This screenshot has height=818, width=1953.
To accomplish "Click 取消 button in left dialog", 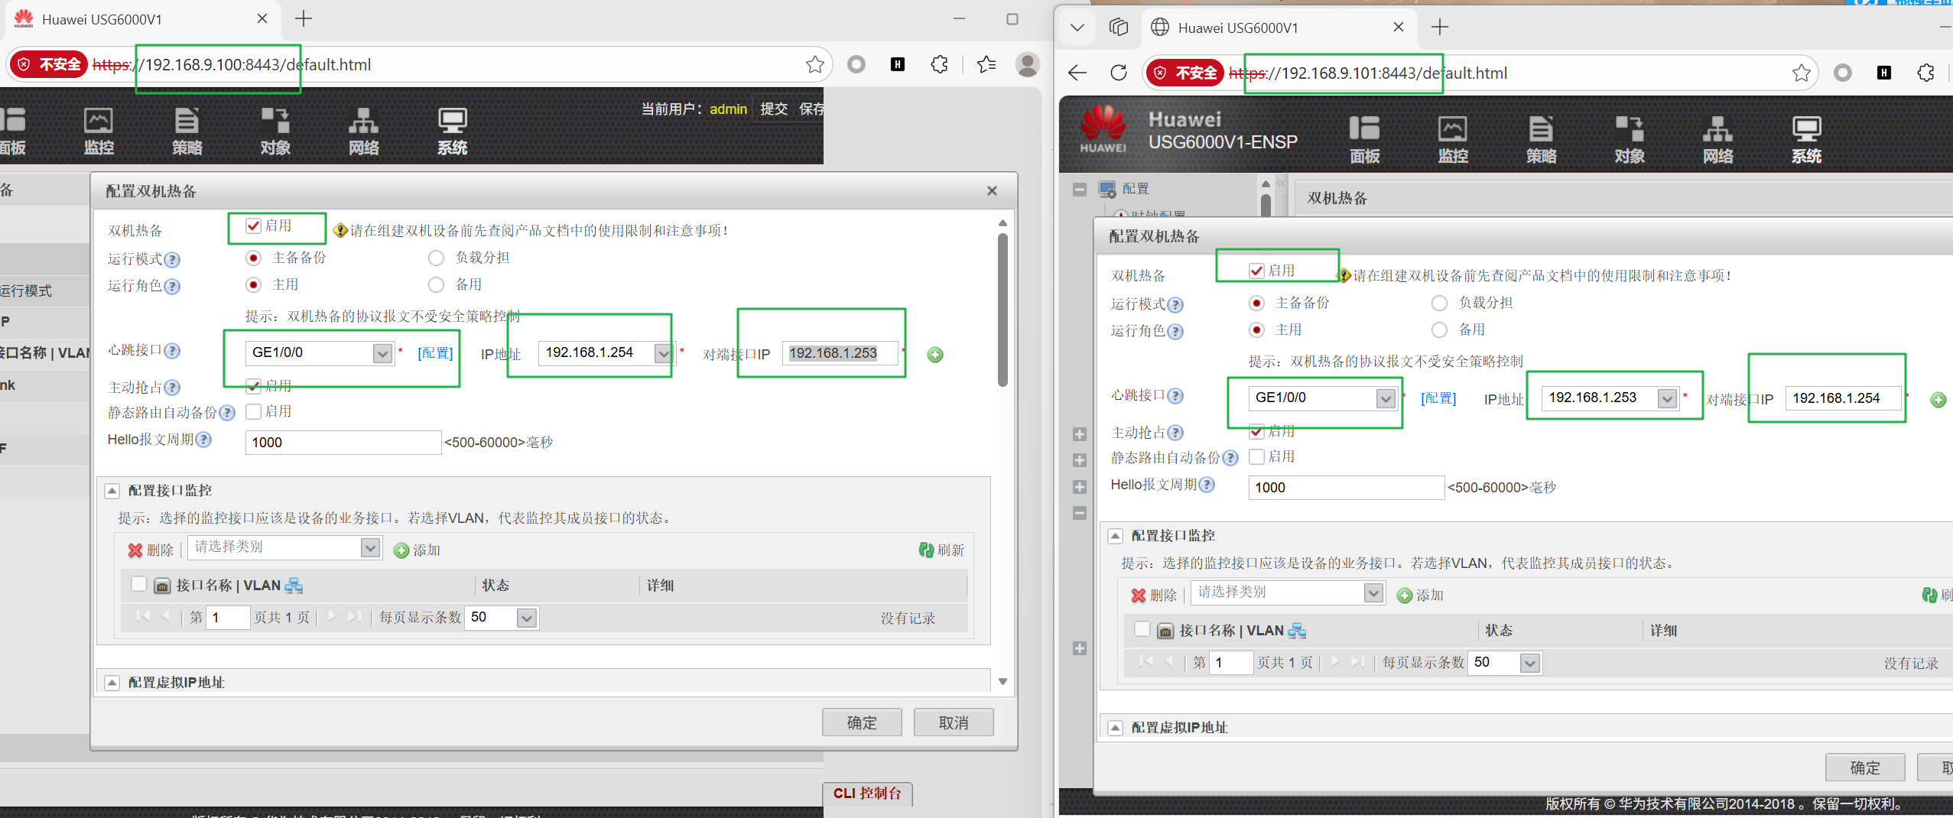I will [954, 722].
